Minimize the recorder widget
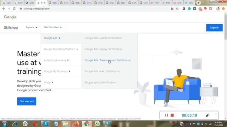This screenshot has height=127, width=227. point(216,114)
